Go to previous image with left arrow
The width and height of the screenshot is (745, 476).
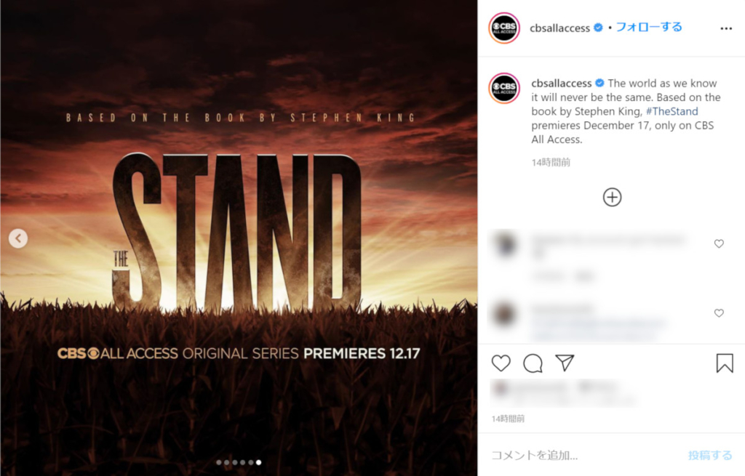(18, 238)
